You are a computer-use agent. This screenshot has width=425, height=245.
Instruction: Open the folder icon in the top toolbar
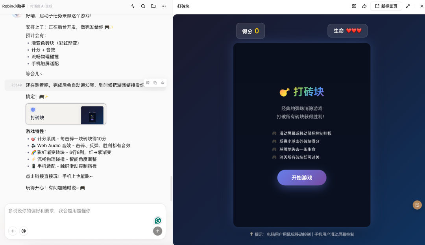coord(153,6)
